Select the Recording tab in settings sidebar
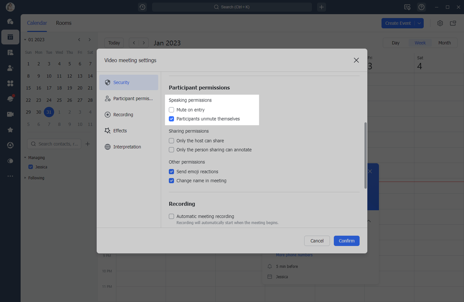Viewport: 464px width, 302px height. (x=123, y=115)
